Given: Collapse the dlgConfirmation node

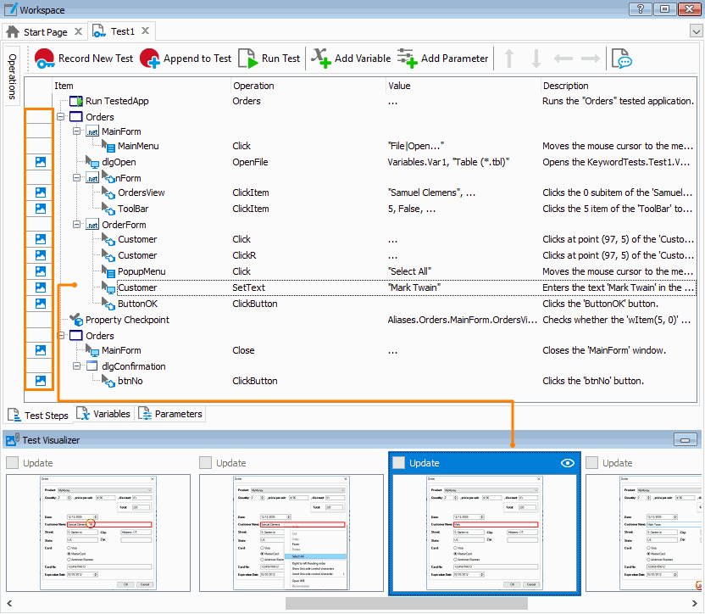Looking at the screenshot, I should 77,366.
